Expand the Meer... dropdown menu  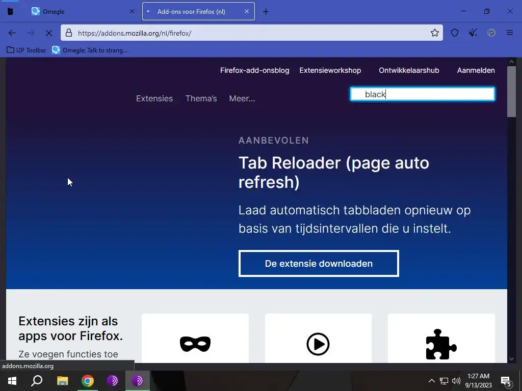click(x=242, y=98)
